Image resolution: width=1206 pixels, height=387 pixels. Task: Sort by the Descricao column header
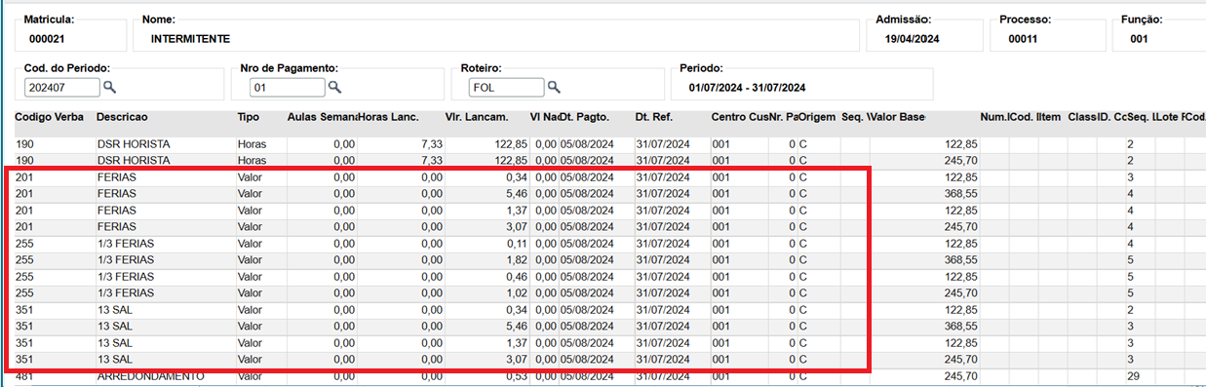pyautogui.click(x=123, y=117)
